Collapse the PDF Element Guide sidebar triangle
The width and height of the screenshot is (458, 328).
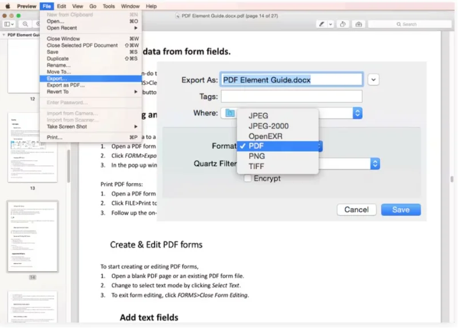click(x=4, y=35)
